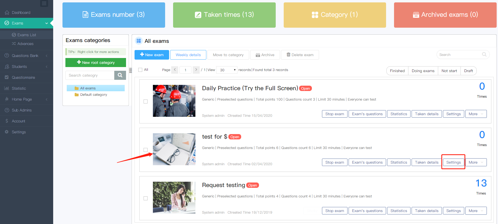
Task: Open the records per page dropdown
Action: pyautogui.click(x=227, y=70)
